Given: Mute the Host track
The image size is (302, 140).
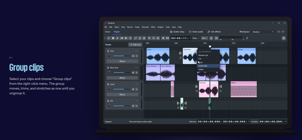Looking at the screenshot, I should (x=133, y=56).
